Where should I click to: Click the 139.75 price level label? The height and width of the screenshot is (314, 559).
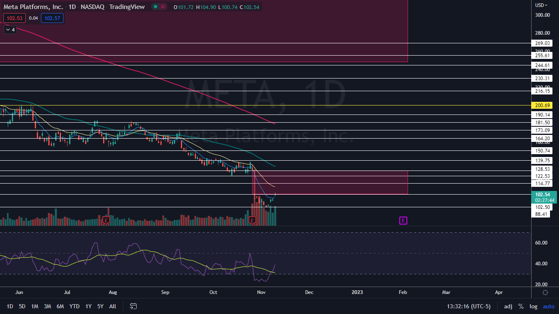click(542, 161)
